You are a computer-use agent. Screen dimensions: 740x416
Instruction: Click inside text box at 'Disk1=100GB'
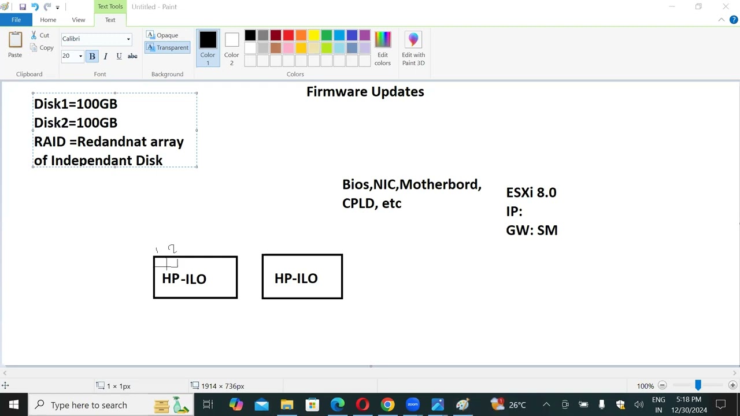(x=76, y=103)
